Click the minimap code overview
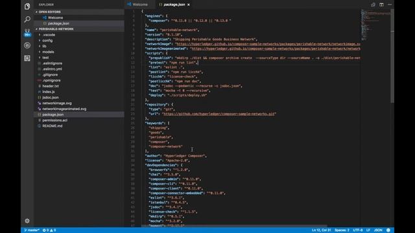415x233 pixels. (x=375, y=25)
